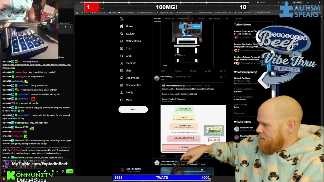324x182 pixels.
Task: Click the green Chat send button
Action: tap(70, 171)
